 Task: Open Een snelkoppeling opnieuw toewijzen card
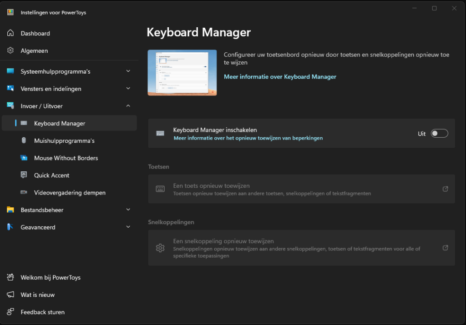[301, 248]
